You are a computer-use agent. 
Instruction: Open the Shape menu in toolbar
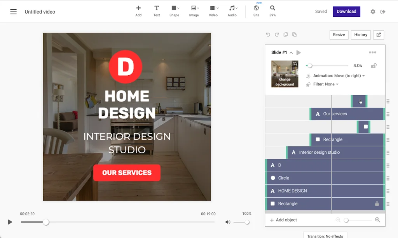[x=175, y=10]
